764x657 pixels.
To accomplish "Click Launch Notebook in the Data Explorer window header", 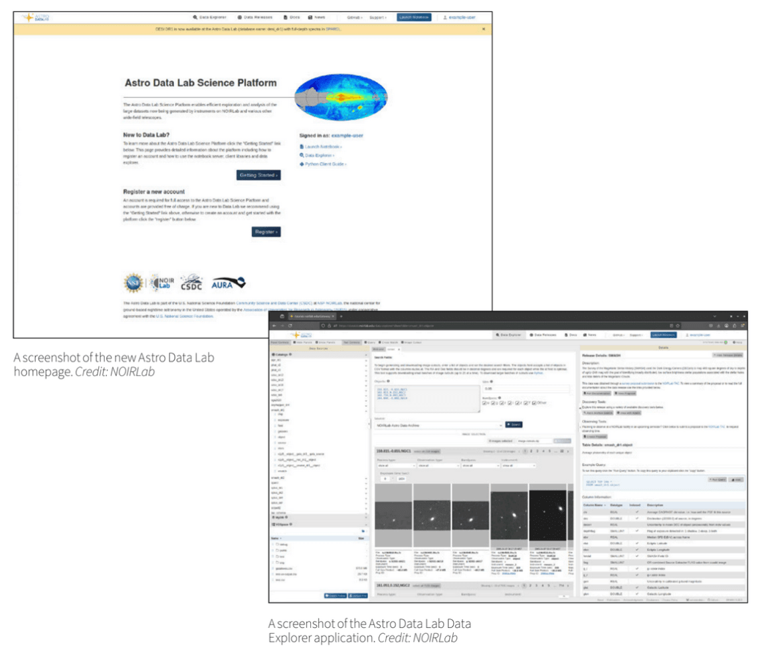I will pos(663,335).
